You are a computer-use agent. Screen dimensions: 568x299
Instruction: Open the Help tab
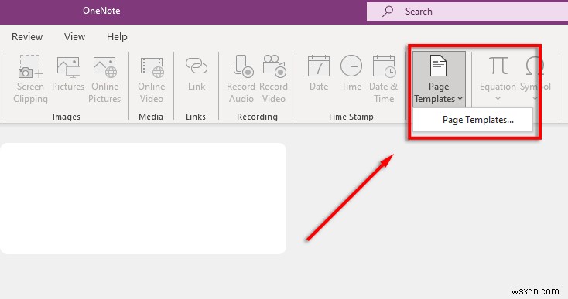[x=117, y=37]
